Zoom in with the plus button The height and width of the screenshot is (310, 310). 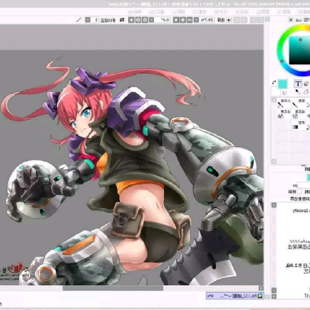[x=182, y=20]
